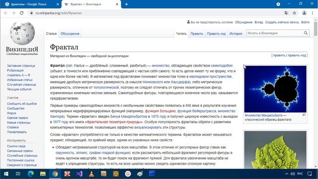318x179 pixels.
Task: Follow the самоподобия link in intro
Action: pyautogui.click(x=222, y=66)
